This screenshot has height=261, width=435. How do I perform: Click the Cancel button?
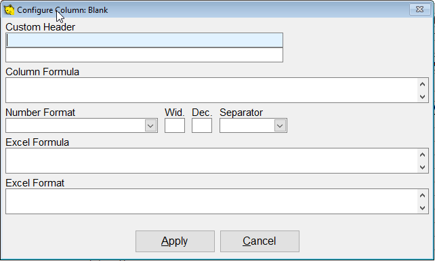point(260,241)
